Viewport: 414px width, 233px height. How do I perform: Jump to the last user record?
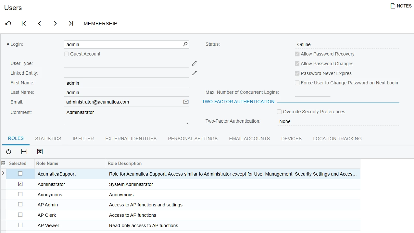(x=71, y=23)
